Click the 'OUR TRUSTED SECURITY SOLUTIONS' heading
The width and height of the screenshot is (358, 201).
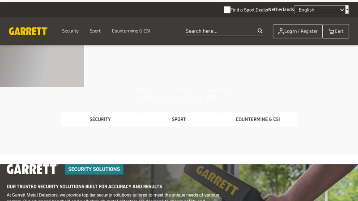click(84, 187)
